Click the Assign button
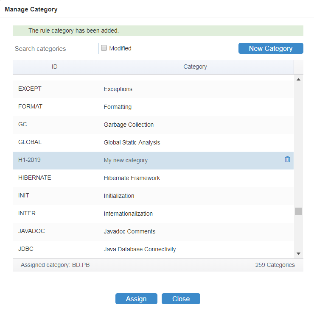The image size is (314, 311). 136,299
